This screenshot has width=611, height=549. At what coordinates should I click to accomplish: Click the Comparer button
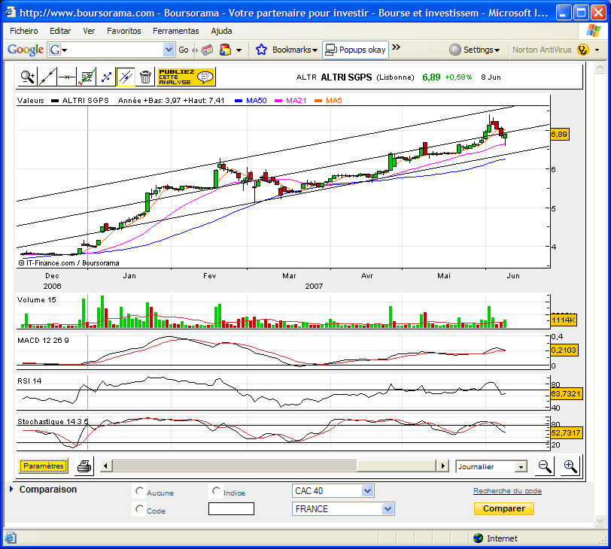click(x=504, y=508)
